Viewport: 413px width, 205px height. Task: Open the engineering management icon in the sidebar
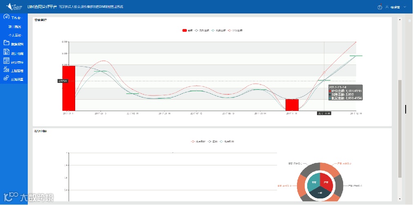pos(7,69)
